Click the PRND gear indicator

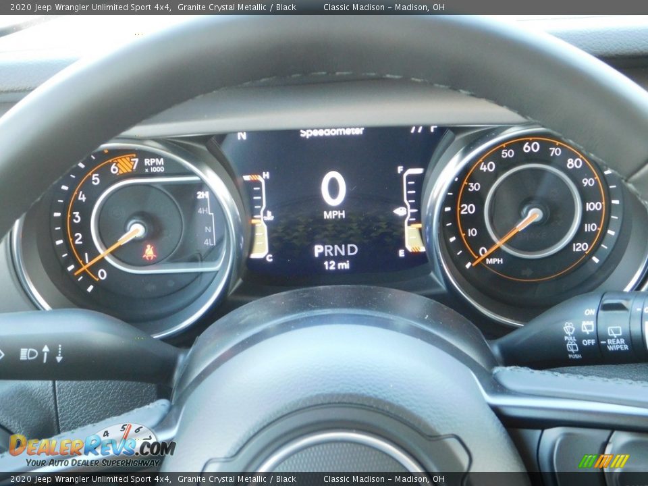coord(335,251)
